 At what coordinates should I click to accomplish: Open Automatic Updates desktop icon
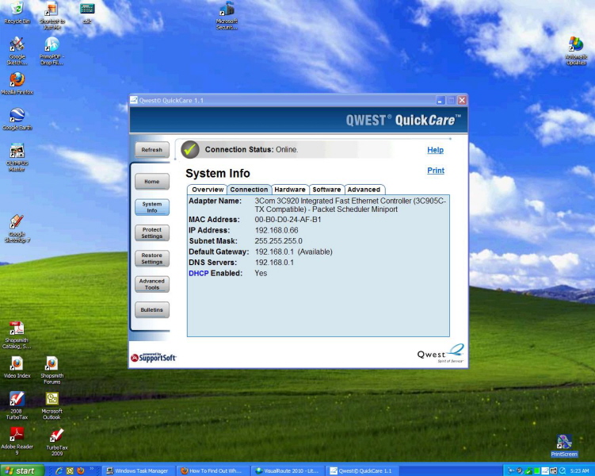[576, 51]
